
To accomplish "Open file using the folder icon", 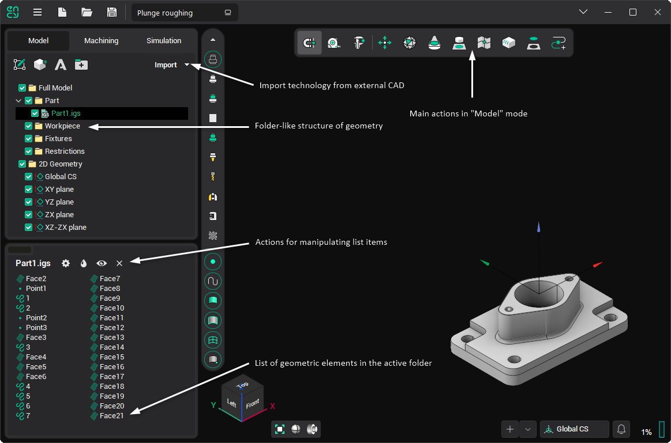I will [87, 13].
